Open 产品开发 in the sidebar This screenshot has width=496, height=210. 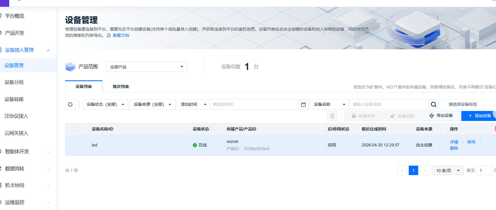[x=15, y=33]
